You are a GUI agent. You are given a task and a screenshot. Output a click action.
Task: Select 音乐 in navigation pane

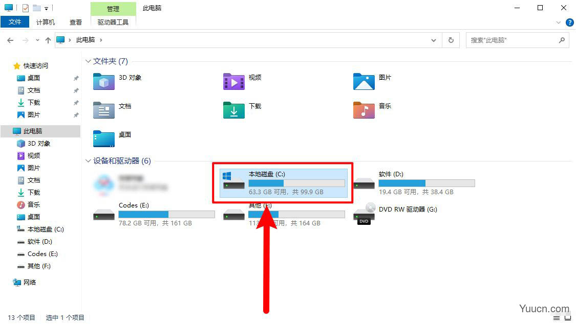34,204
